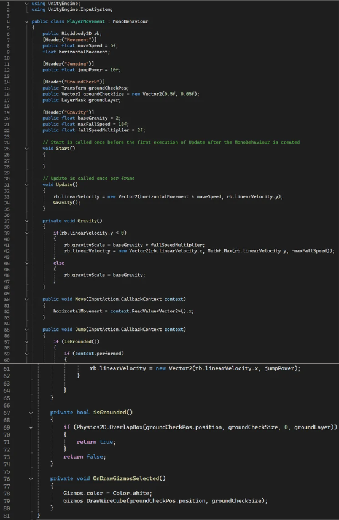The image size is (339, 520).
Task: Click the Header "Gravity" attribute
Action: point(68,112)
